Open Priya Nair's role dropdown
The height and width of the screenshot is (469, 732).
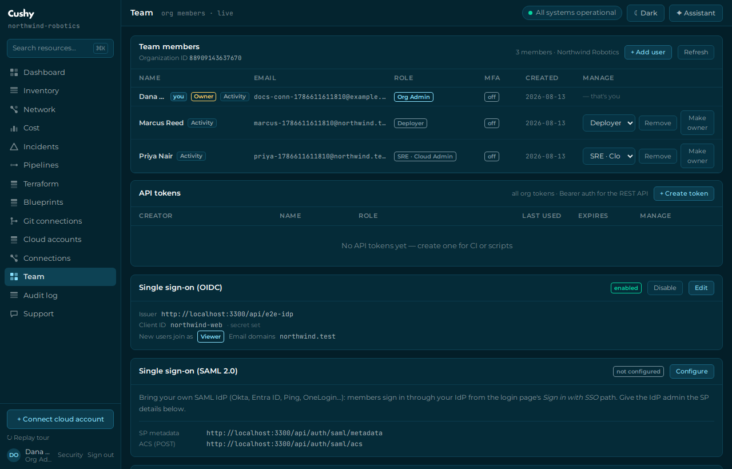pyautogui.click(x=609, y=156)
